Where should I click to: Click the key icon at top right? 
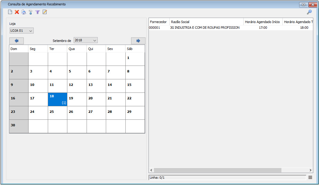(x=309, y=12)
